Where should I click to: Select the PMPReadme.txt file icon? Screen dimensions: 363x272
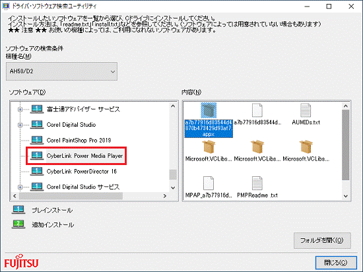click(x=257, y=183)
